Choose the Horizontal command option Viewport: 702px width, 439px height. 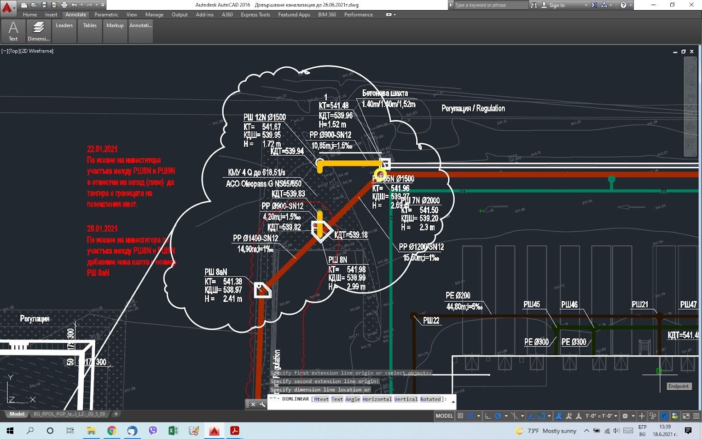[377, 399]
